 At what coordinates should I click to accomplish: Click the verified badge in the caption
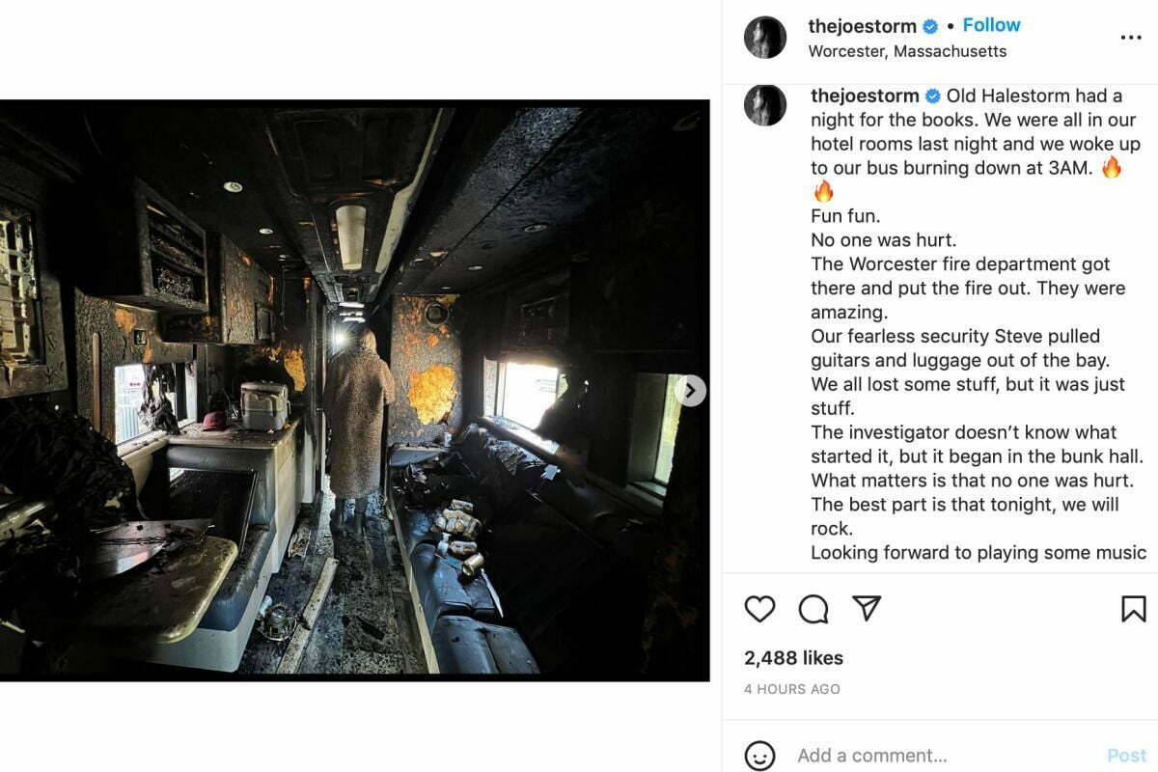[934, 96]
